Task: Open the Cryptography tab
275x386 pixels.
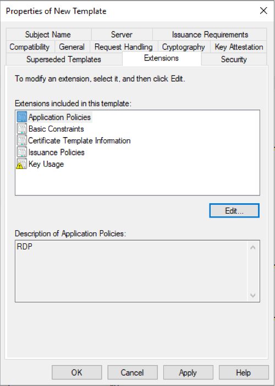Action: (184, 47)
